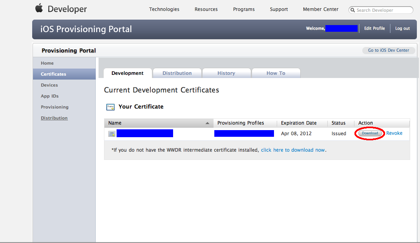420x243 pixels.
Task: Click the WWDR certificate download link
Action: point(293,150)
